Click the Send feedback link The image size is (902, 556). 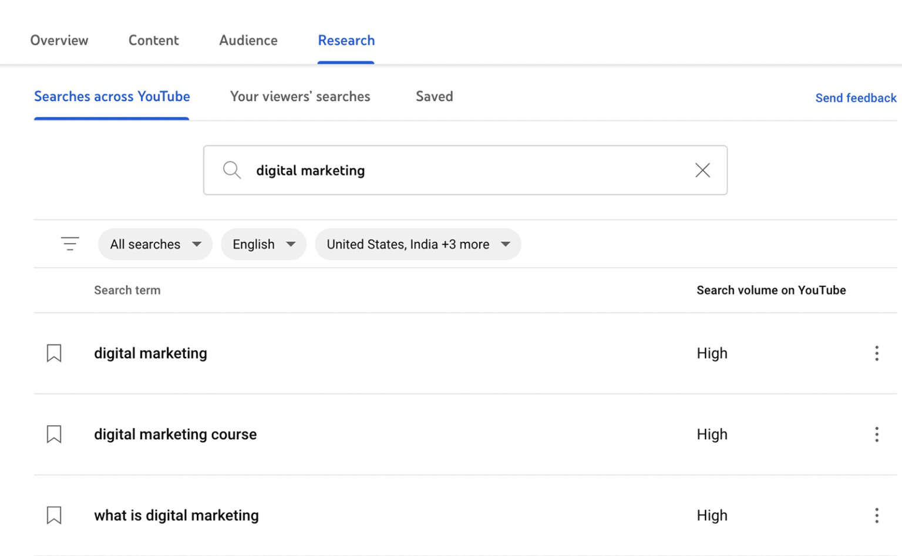click(855, 98)
